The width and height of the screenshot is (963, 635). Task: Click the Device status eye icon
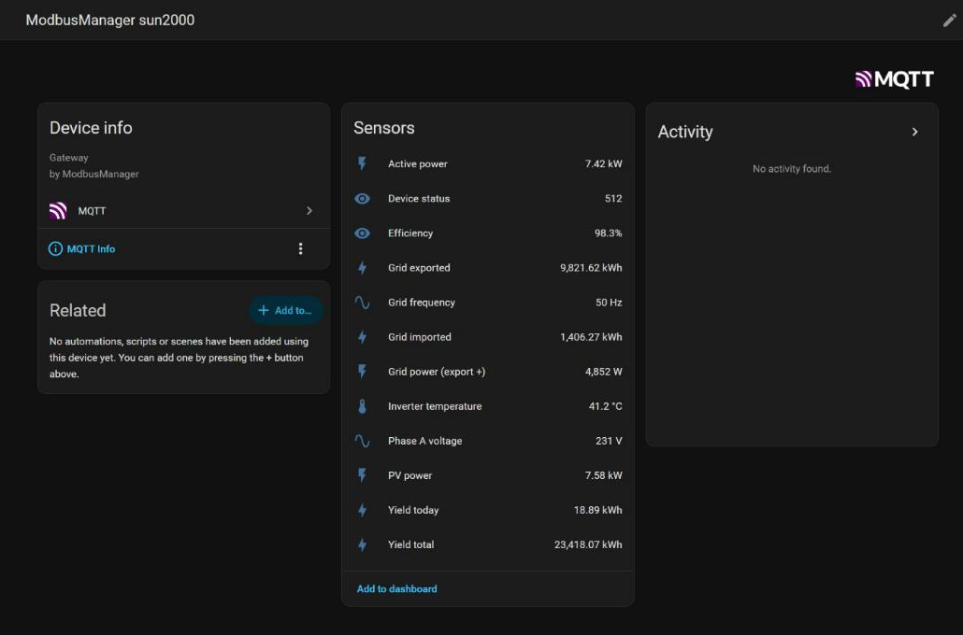(363, 199)
